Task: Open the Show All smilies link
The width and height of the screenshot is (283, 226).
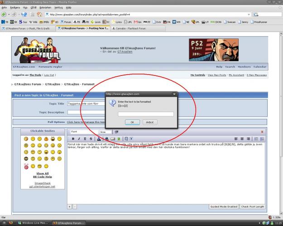Action: click(x=43, y=173)
